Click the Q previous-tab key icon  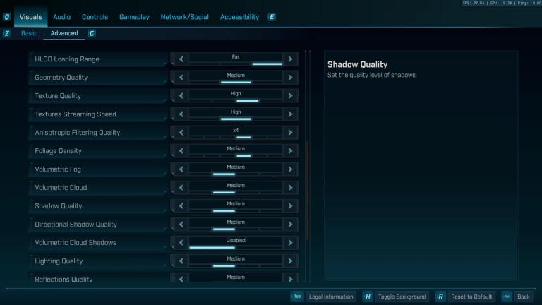(x=7, y=17)
